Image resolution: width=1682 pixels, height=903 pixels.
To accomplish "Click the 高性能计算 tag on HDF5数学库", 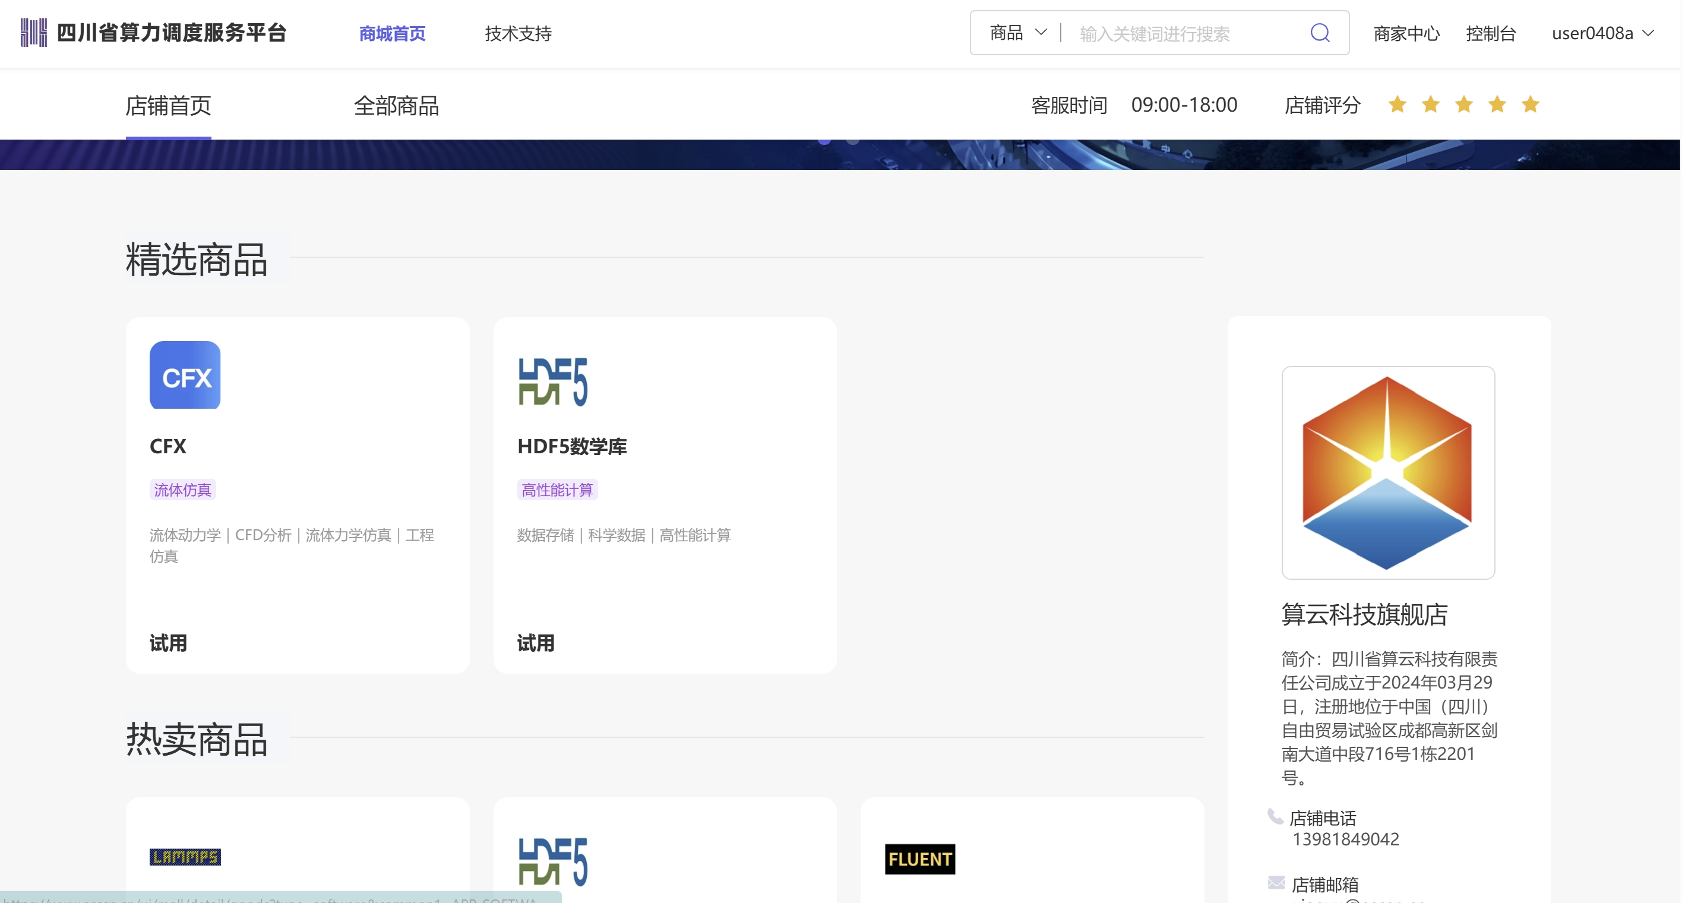I will [557, 490].
